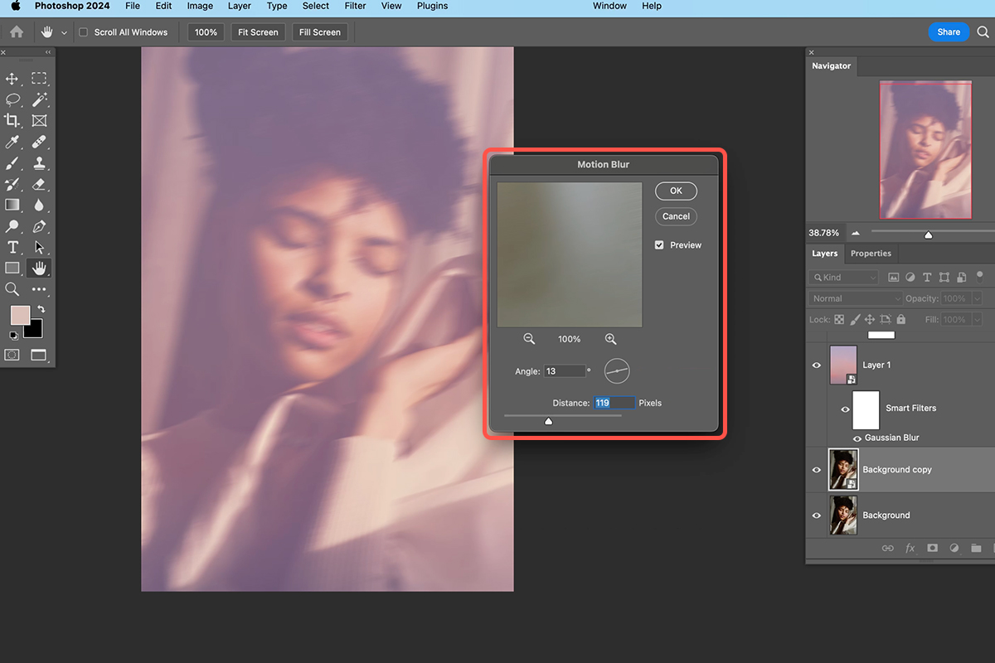Swap foreground and background colors

[x=41, y=309]
